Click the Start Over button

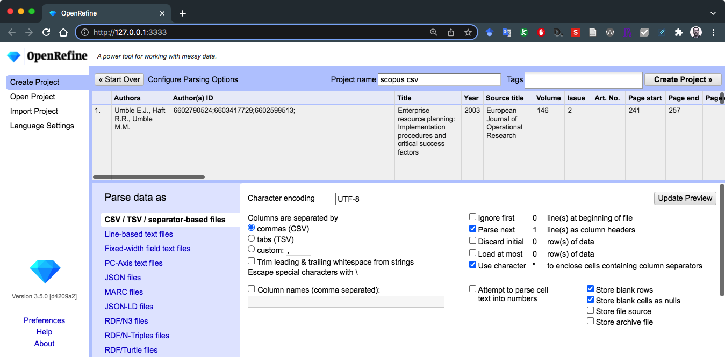(x=119, y=79)
